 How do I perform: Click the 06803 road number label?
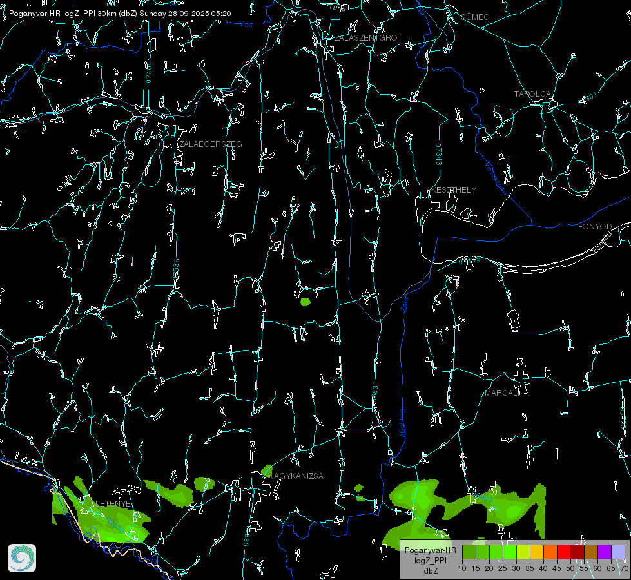[x=483, y=497]
